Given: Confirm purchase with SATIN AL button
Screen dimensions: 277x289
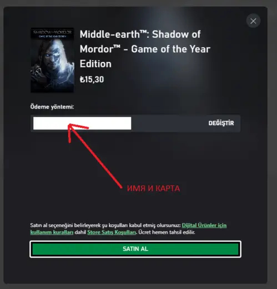Looking at the screenshot, I should pyautogui.click(x=135, y=249).
